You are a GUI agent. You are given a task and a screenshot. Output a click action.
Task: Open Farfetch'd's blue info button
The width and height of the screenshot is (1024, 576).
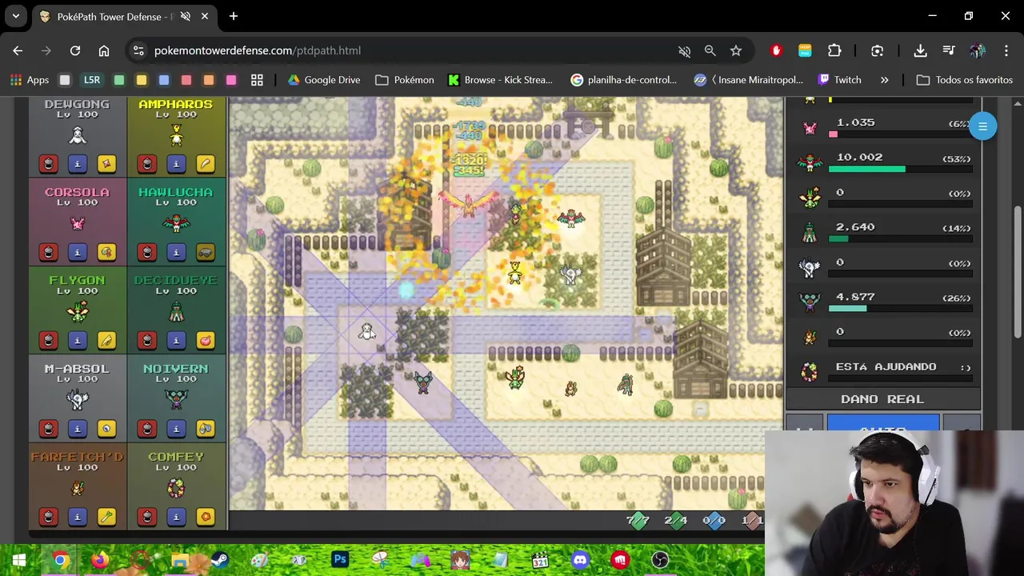[x=78, y=517]
